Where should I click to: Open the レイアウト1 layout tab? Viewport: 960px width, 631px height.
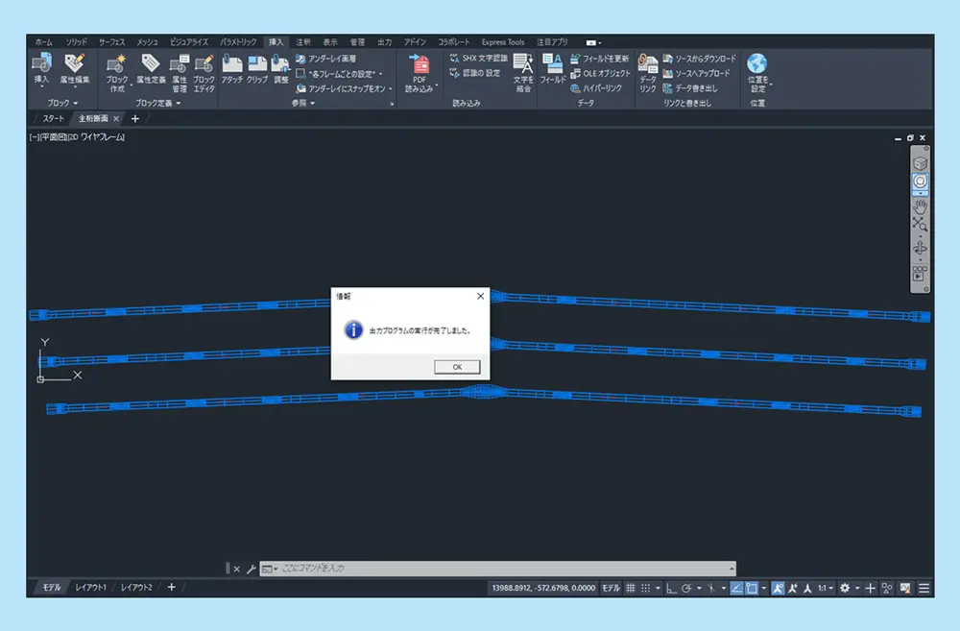[90, 587]
